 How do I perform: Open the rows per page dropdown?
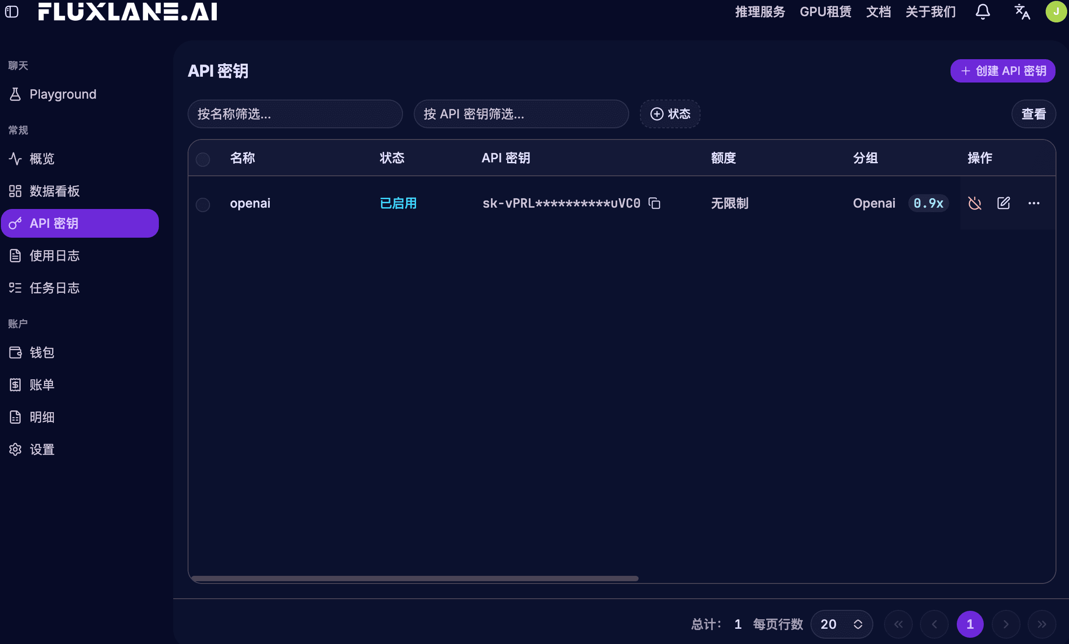point(841,624)
